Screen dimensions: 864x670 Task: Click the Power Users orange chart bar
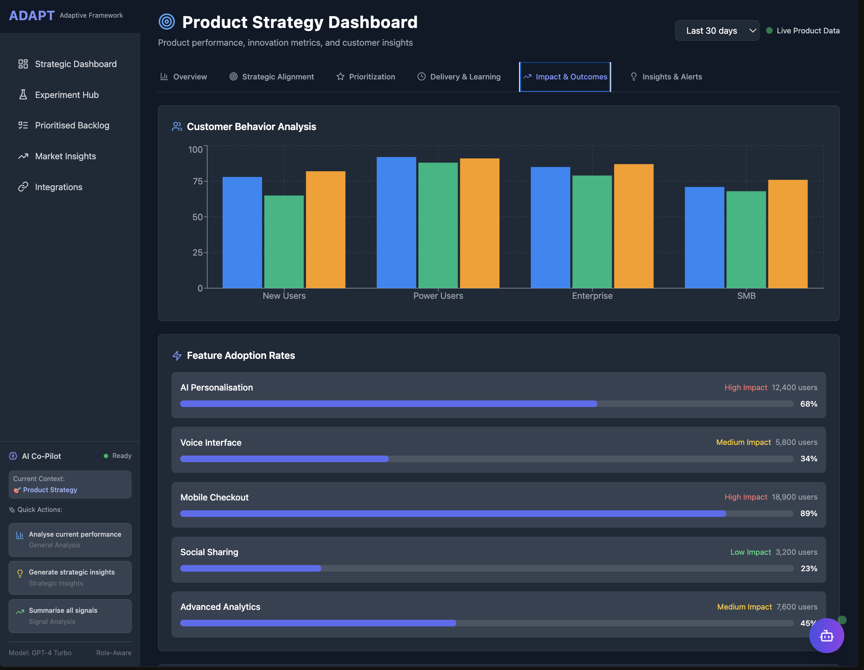pyautogui.click(x=479, y=223)
